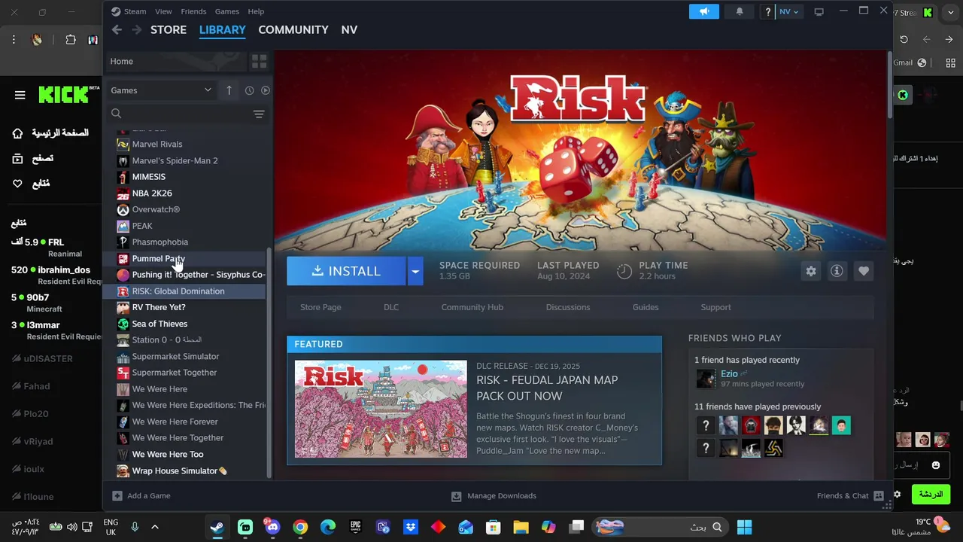Click Steam icon in taskbar

[217, 527]
